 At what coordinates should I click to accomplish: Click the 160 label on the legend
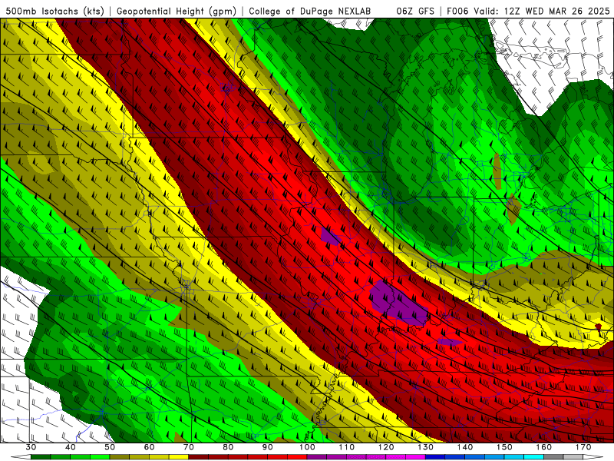click(544, 447)
